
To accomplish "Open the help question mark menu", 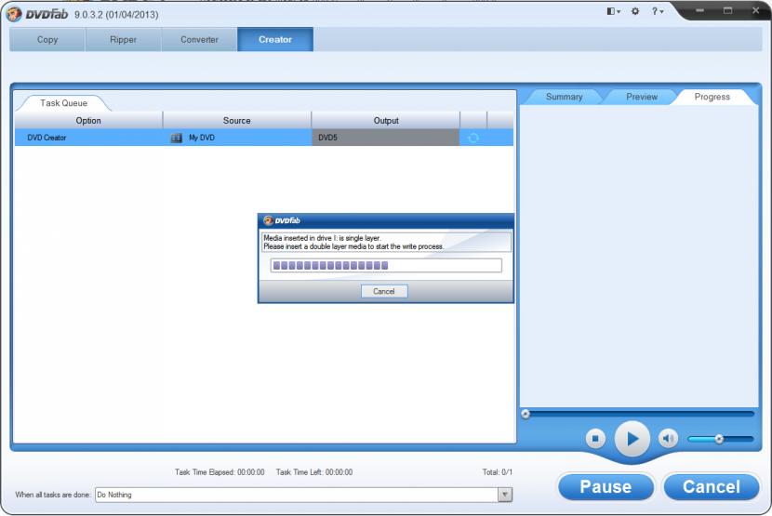I will pos(658,11).
